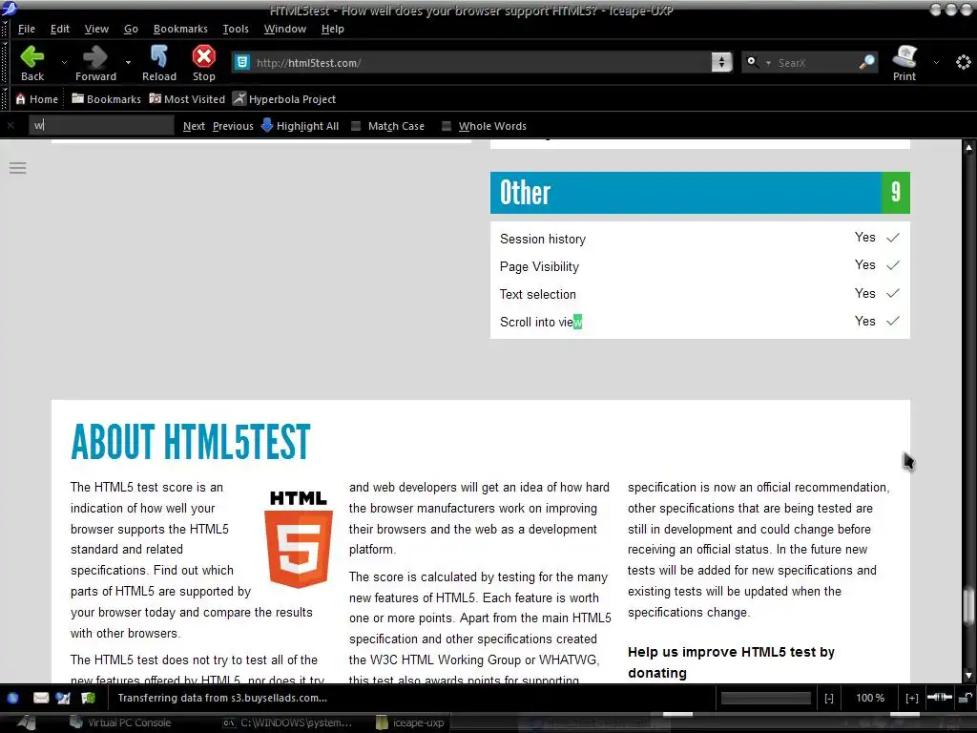Print the page with the printer icon

point(904,63)
